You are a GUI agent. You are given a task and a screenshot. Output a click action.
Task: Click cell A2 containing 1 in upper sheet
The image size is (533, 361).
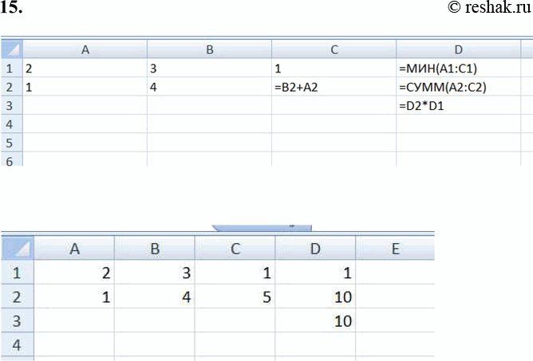tap(85, 87)
